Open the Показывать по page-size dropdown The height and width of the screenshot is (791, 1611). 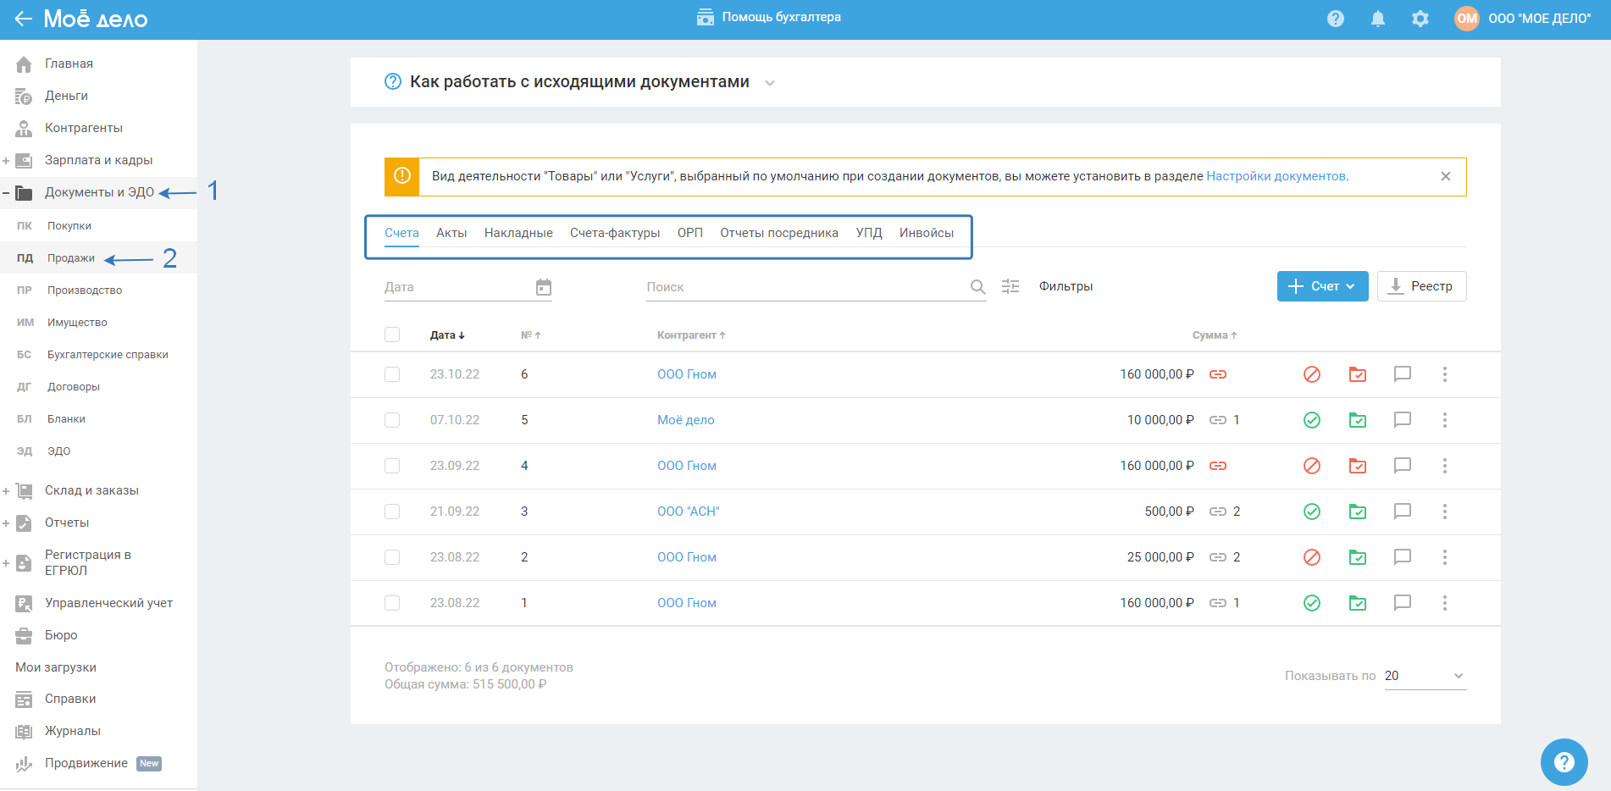point(1425,676)
